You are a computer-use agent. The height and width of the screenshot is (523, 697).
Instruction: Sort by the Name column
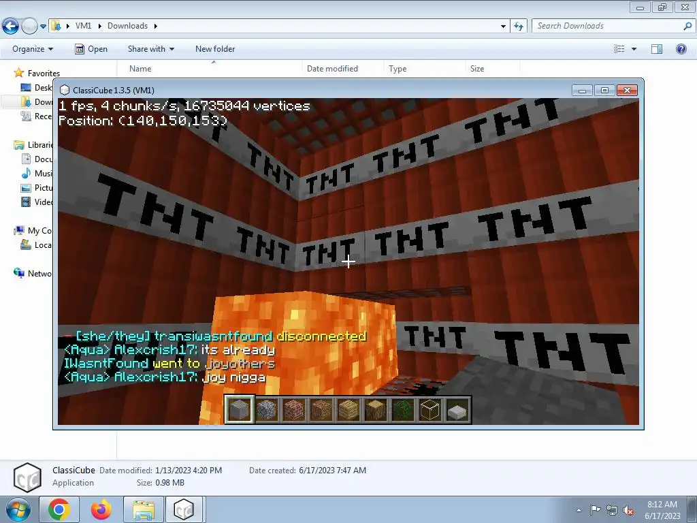(x=140, y=69)
